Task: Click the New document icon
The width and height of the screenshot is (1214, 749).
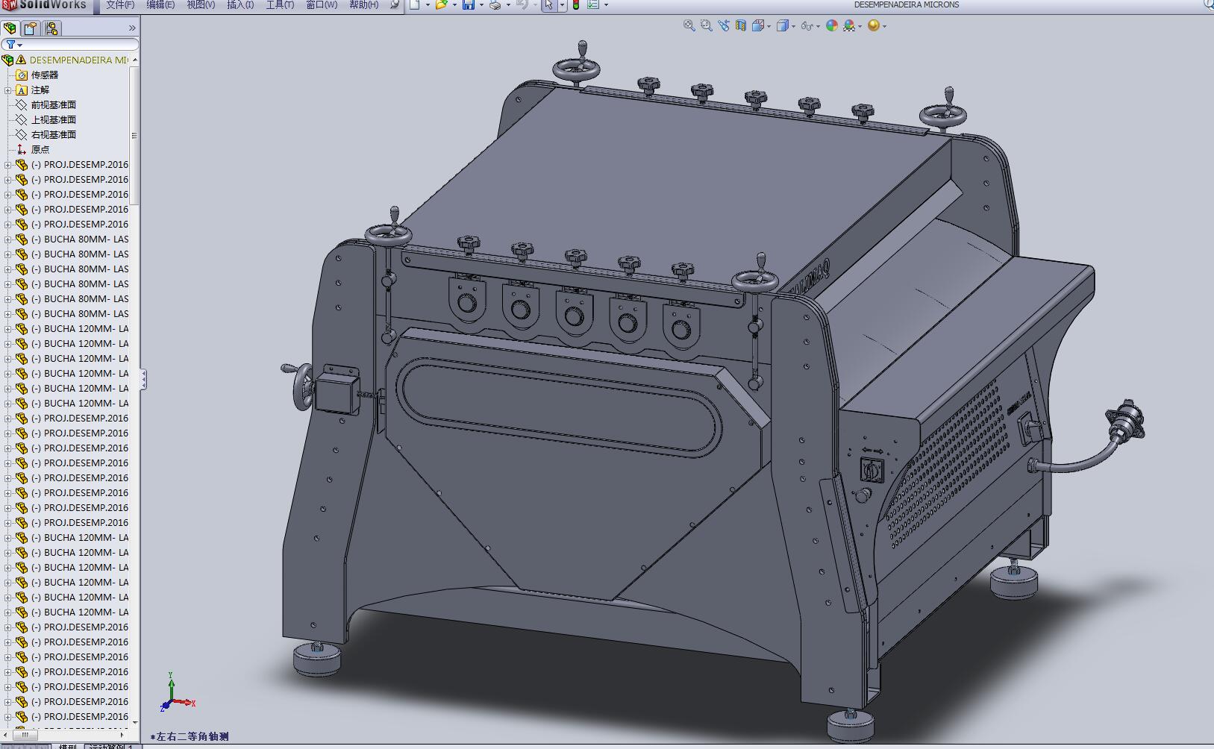Action: point(414,4)
